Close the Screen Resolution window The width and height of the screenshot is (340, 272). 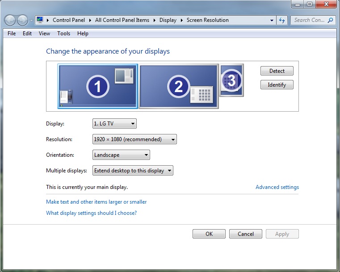pyautogui.click(x=326, y=4)
